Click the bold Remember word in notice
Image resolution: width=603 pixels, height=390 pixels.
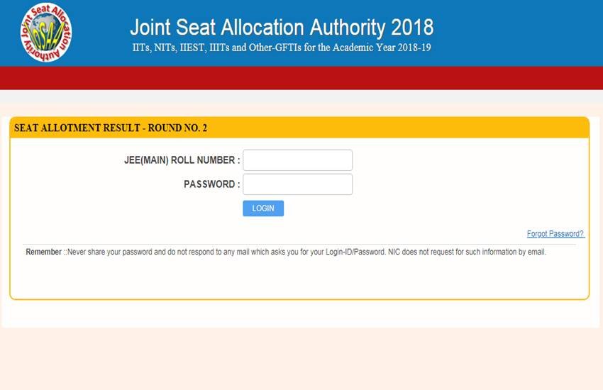coord(43,252)
